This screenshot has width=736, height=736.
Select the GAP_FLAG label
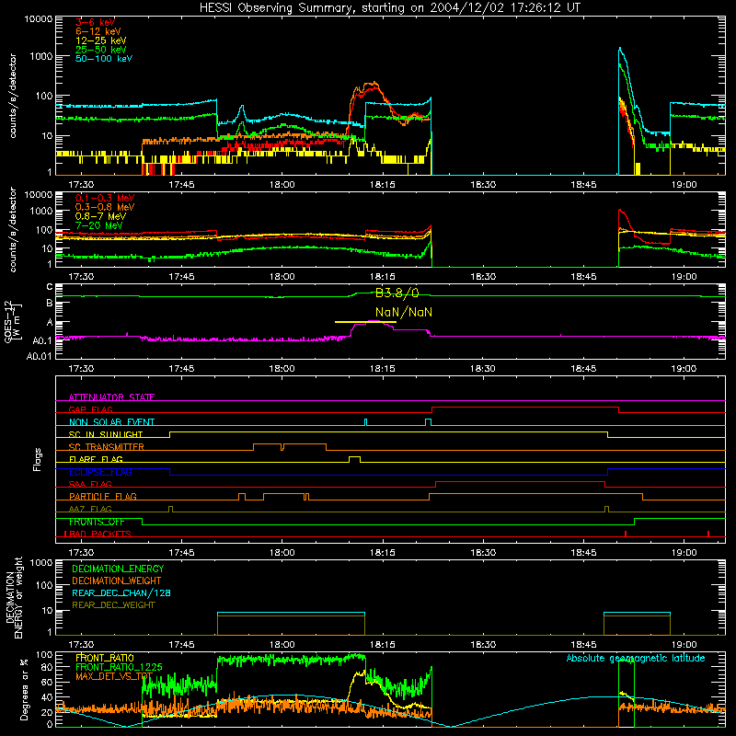tap(90, 409)
